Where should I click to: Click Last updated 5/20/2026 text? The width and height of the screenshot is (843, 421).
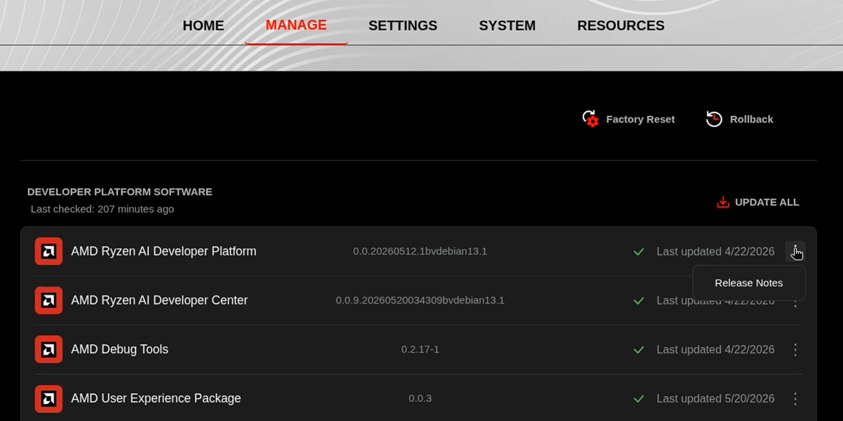[x=715, y=398]
